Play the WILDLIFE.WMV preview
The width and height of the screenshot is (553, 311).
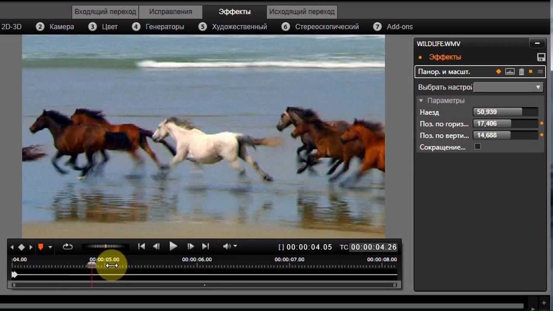(x=173, y=246)
